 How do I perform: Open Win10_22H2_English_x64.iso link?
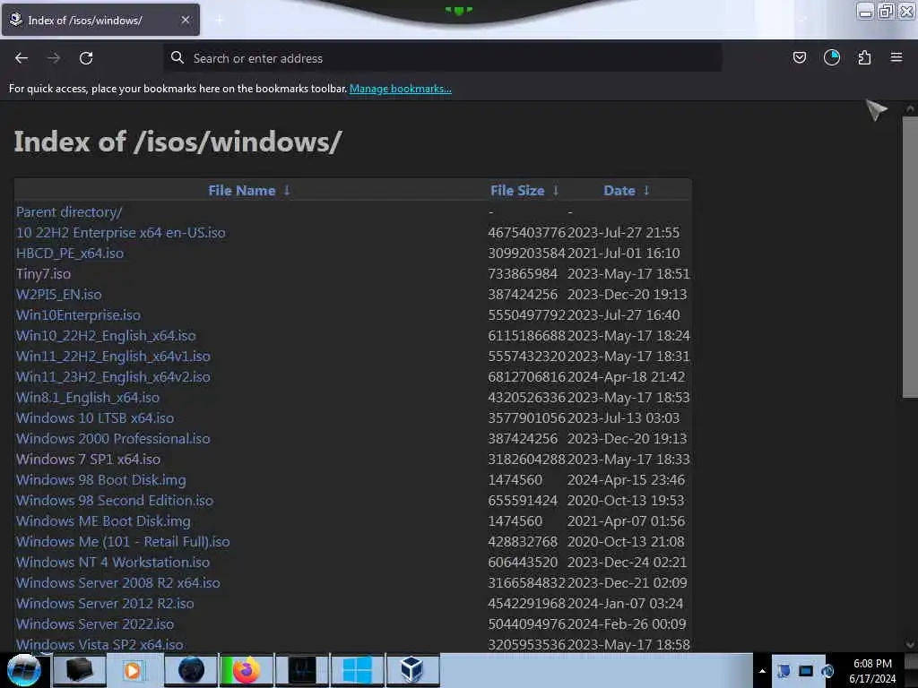click(106, 336)
